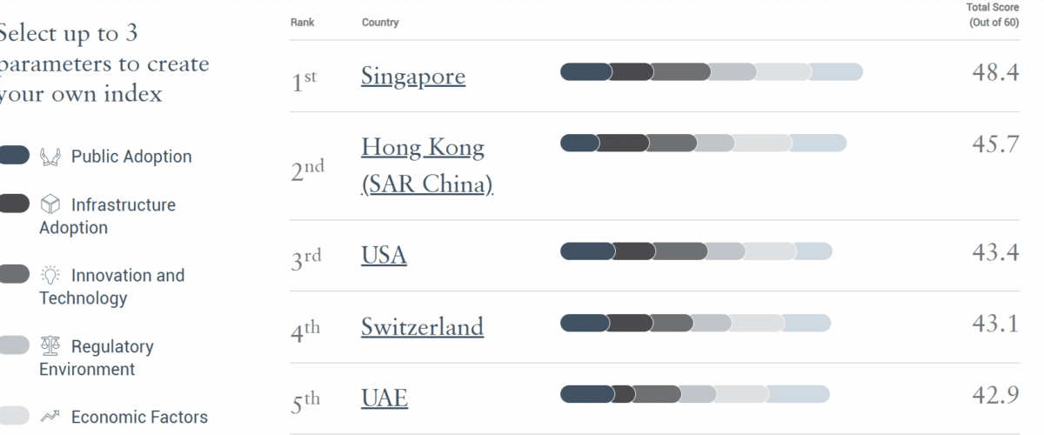The height and width of the screenshot is (435, 1044).
Task: Open the Hong Kong (SAR China) link
Action: pyautogui.click(x=426, y=165)
